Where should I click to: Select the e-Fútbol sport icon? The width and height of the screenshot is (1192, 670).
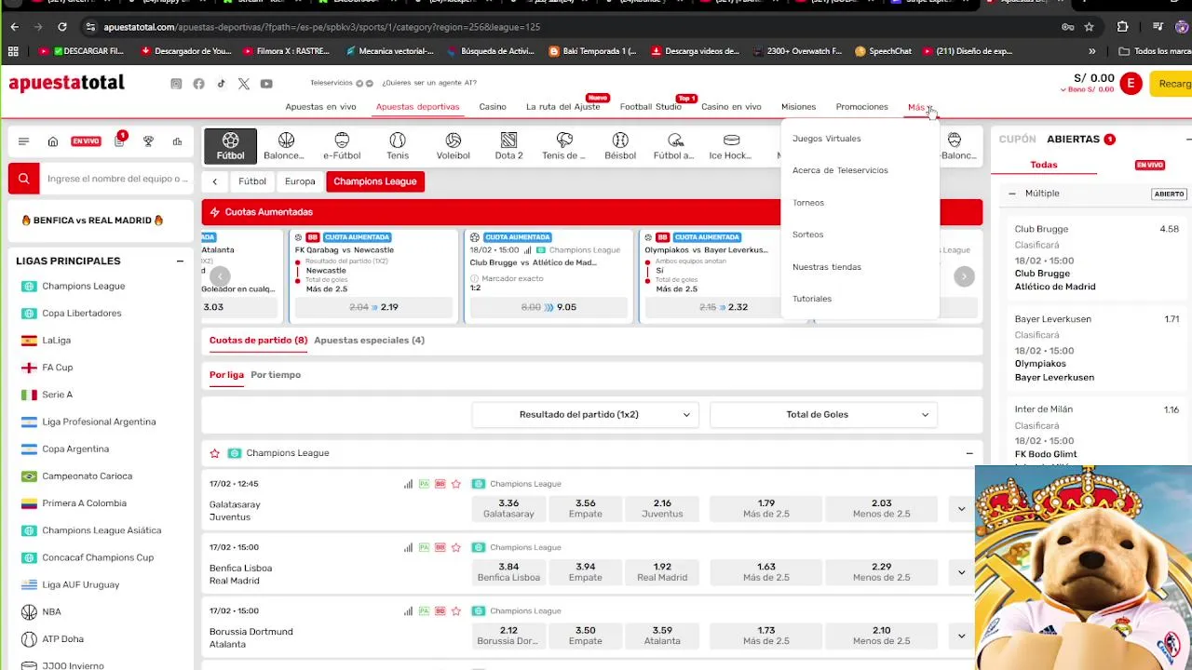(342, 146)
